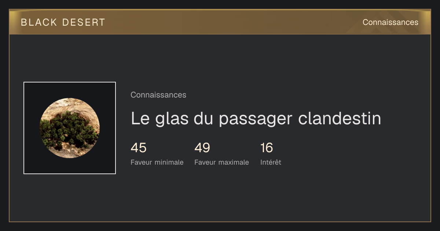Screen dimensions: 440x231
Task: Select the maximum favor value 49
Action: coord(202,148)
